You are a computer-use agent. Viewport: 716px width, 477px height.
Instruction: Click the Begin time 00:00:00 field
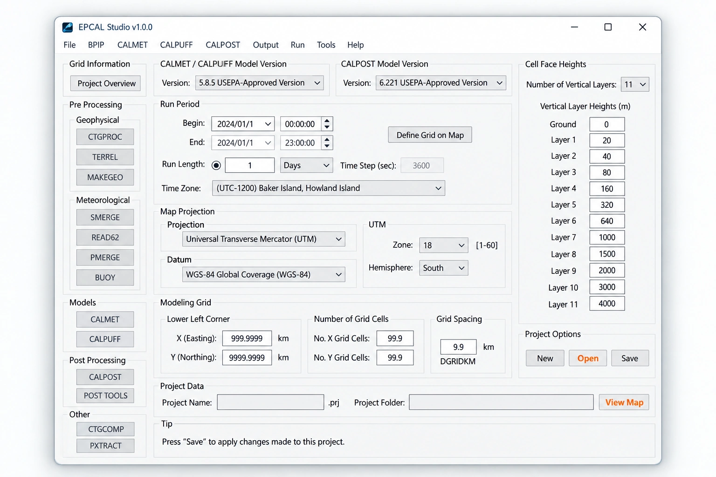pos(301,124)
